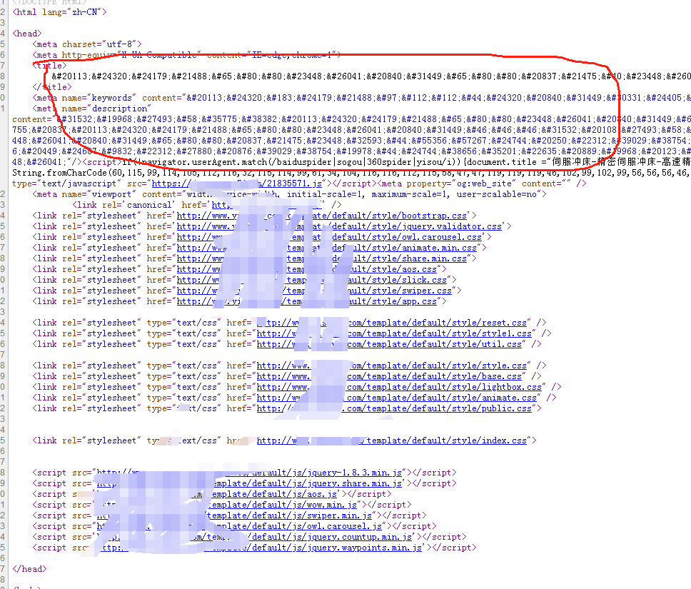Click the og:web_site meta property text
691x589 pixels.
coord(483,183)
